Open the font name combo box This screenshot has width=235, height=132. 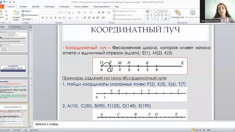[50, 12]
